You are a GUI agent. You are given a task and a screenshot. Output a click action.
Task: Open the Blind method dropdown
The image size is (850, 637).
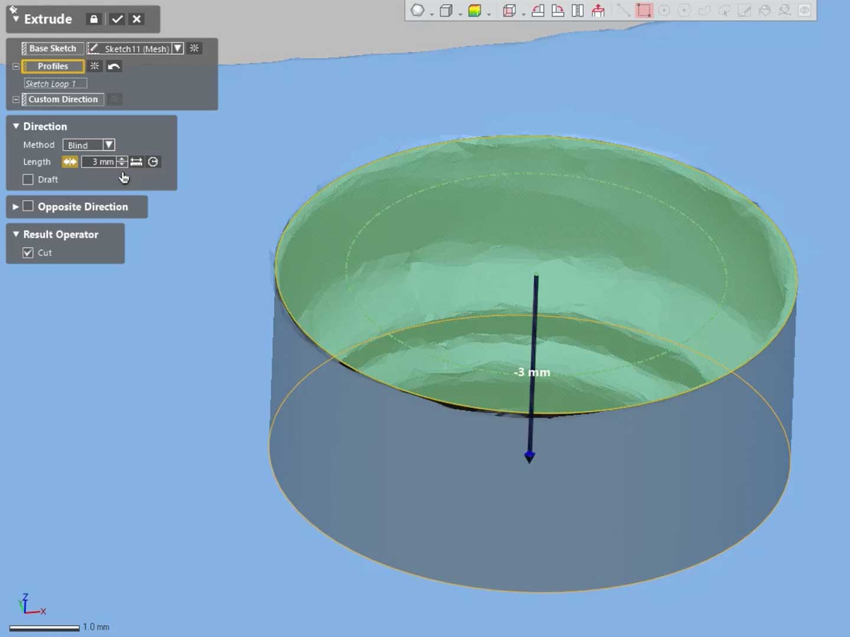pos(109,145)
